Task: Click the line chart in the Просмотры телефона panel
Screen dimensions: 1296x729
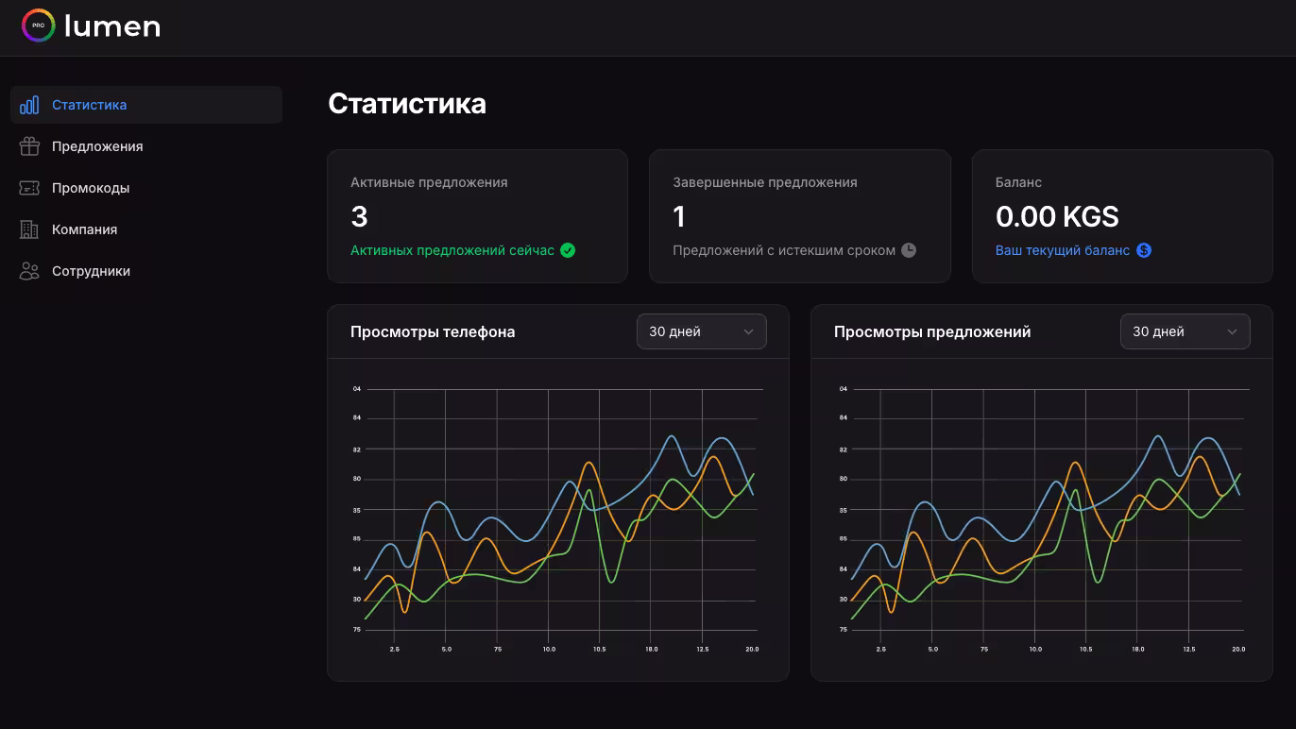Action: pos(557,518)
